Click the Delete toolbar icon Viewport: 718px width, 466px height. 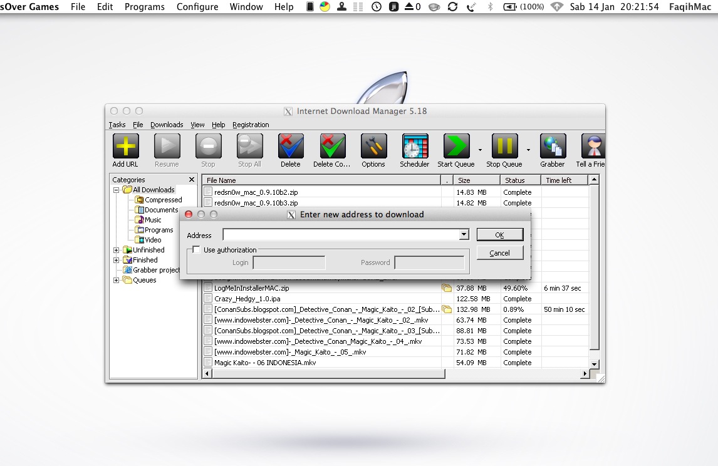coord(291,147)
